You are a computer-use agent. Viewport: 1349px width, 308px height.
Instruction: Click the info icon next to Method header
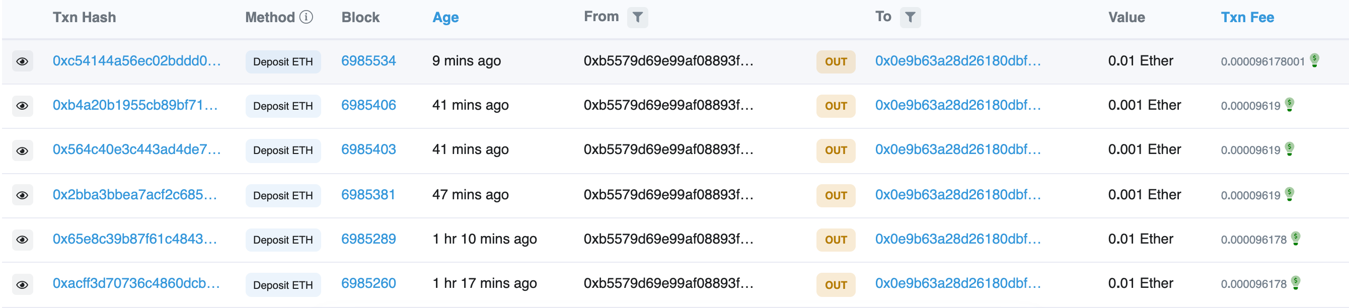pyautogui.click(x=307, y=17)
